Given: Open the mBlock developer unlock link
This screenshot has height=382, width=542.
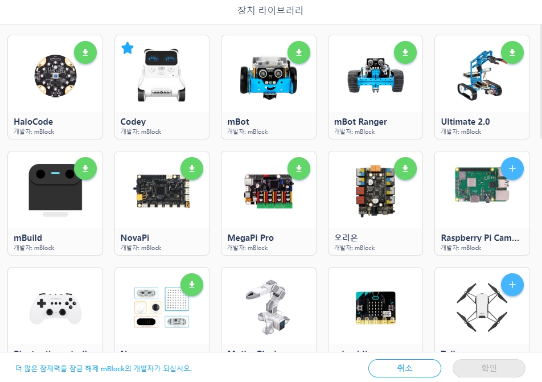Looking at the screenshot, I should pos(104,368).
